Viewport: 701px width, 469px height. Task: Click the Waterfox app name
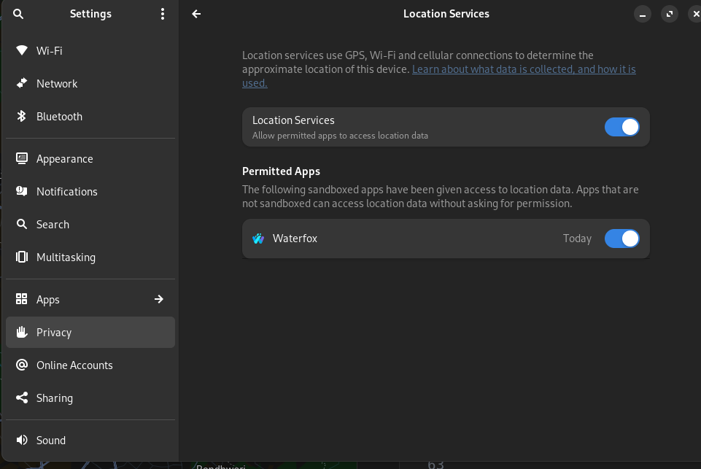pos(295,239)
